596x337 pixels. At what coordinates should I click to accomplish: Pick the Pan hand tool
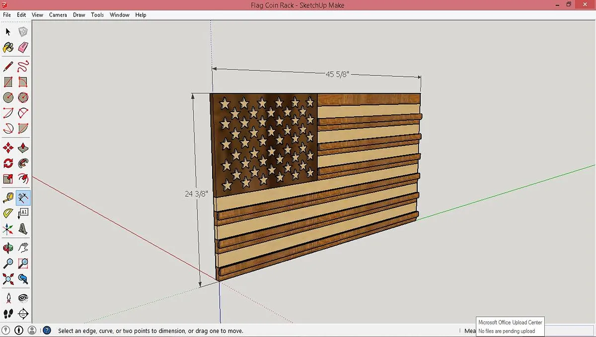pos(23,247)
